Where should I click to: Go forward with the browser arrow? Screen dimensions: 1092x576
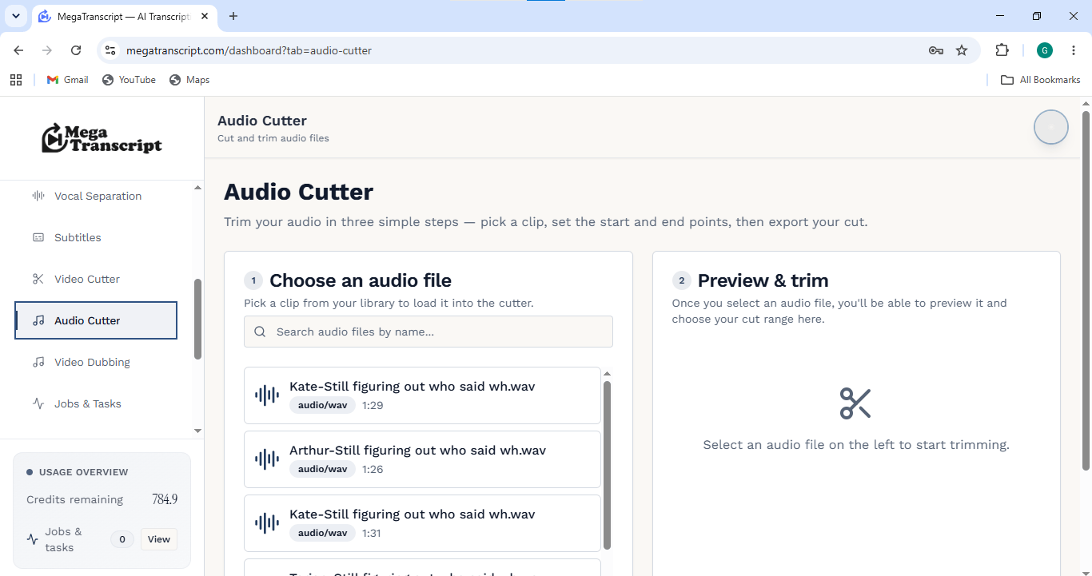(x=47, y=50)
